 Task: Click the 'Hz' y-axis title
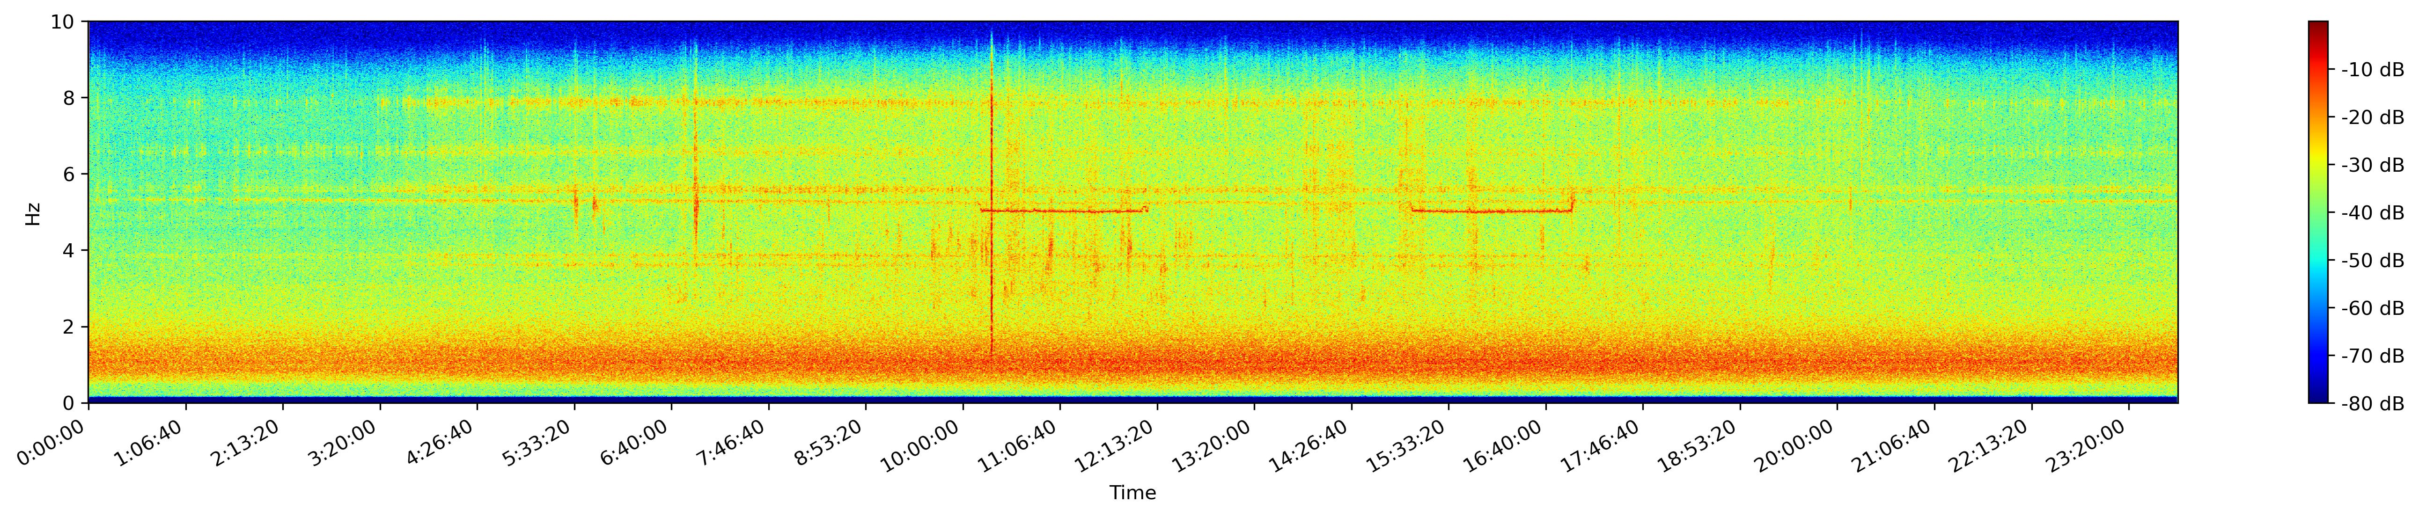(x=33, y=213)
